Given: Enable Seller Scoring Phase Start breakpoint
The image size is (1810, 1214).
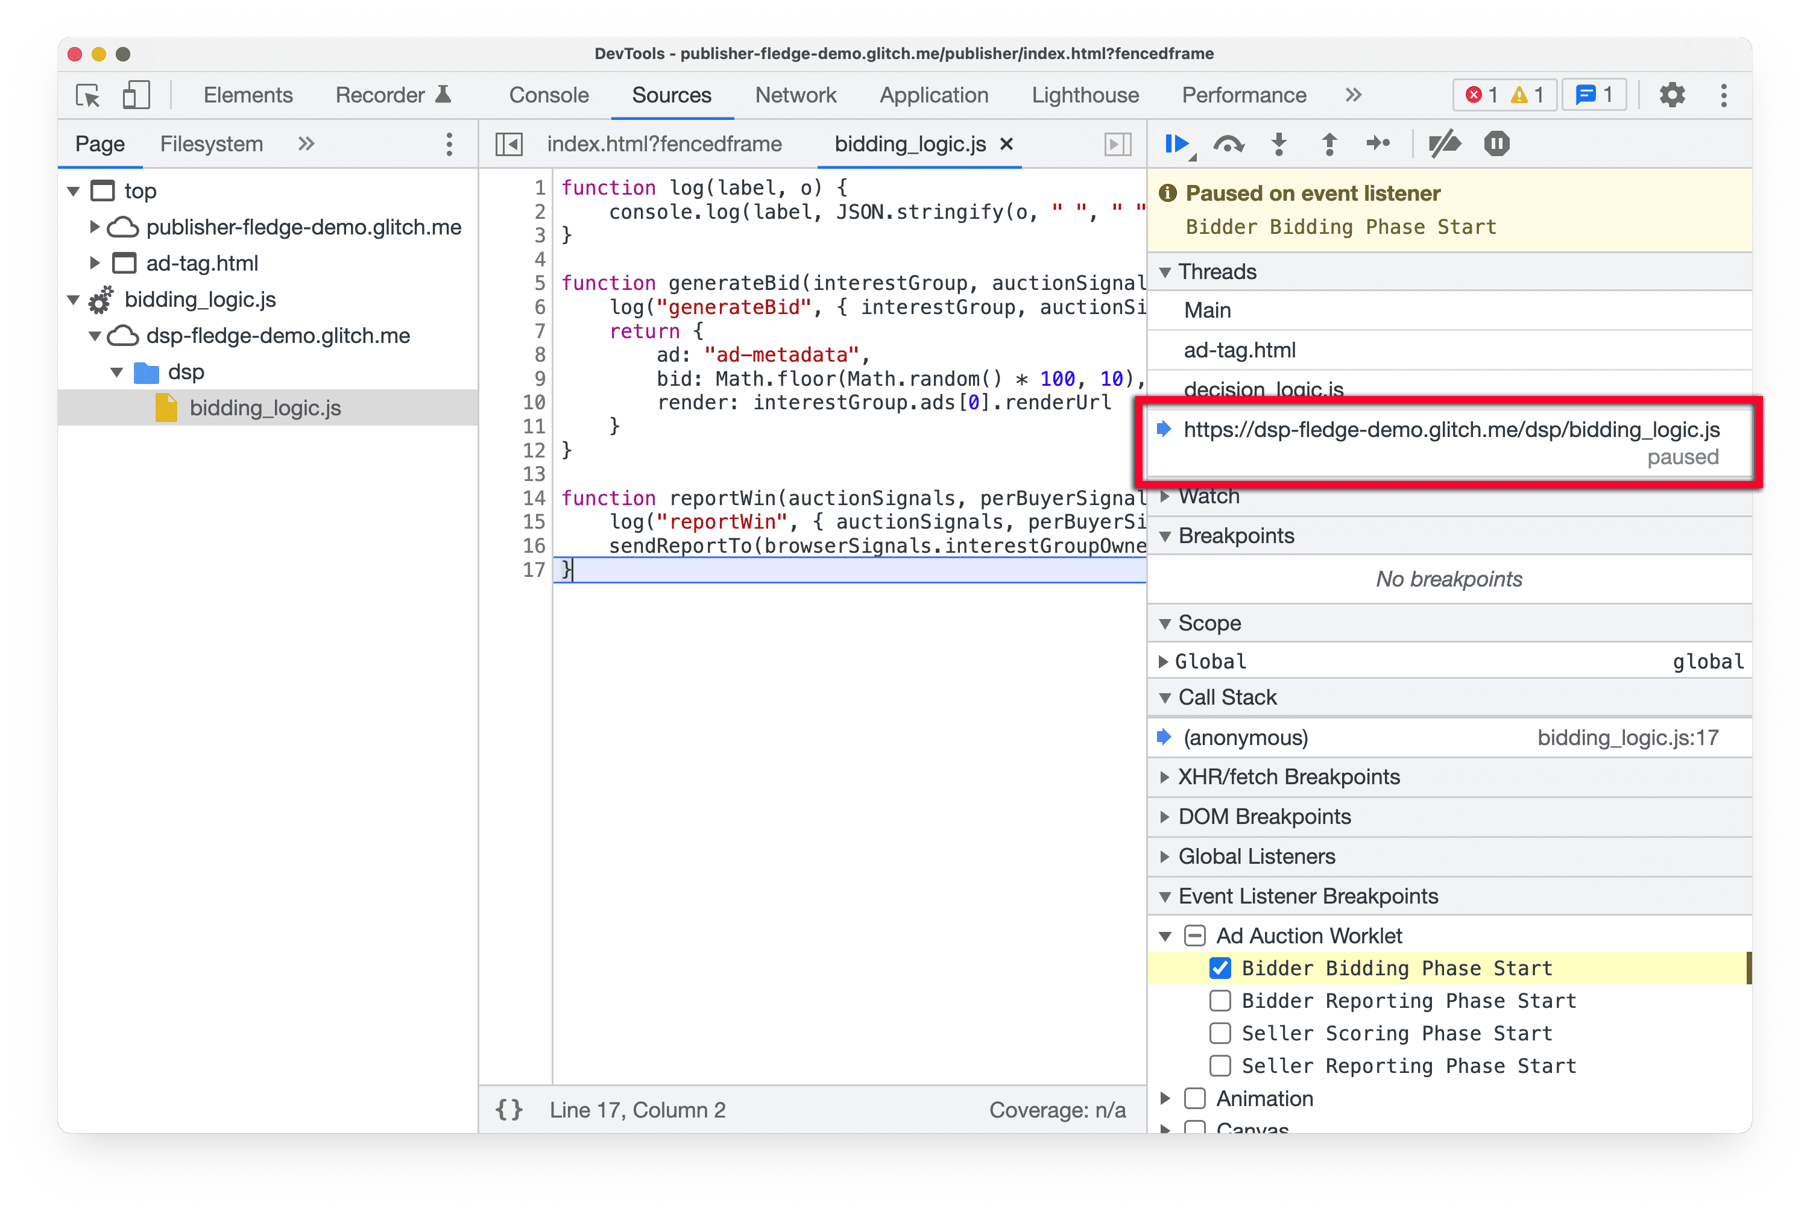Looking at the screenshot, I should (x=1216, y=1034).
